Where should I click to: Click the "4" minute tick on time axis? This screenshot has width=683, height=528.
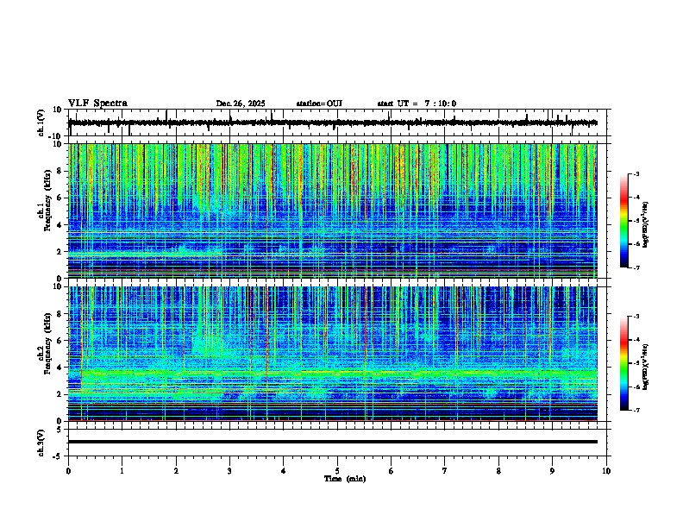pyautogui.click(x=284, y=471)
